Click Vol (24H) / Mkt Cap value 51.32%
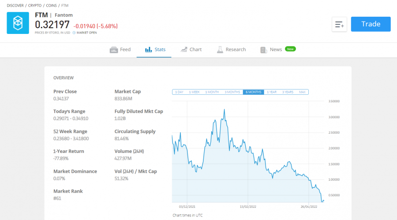The height and width of the screenshot is (220, 397). [x=121, y=179]
